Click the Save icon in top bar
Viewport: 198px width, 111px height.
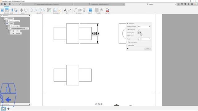pyautogui.click(x=10, y=4)
